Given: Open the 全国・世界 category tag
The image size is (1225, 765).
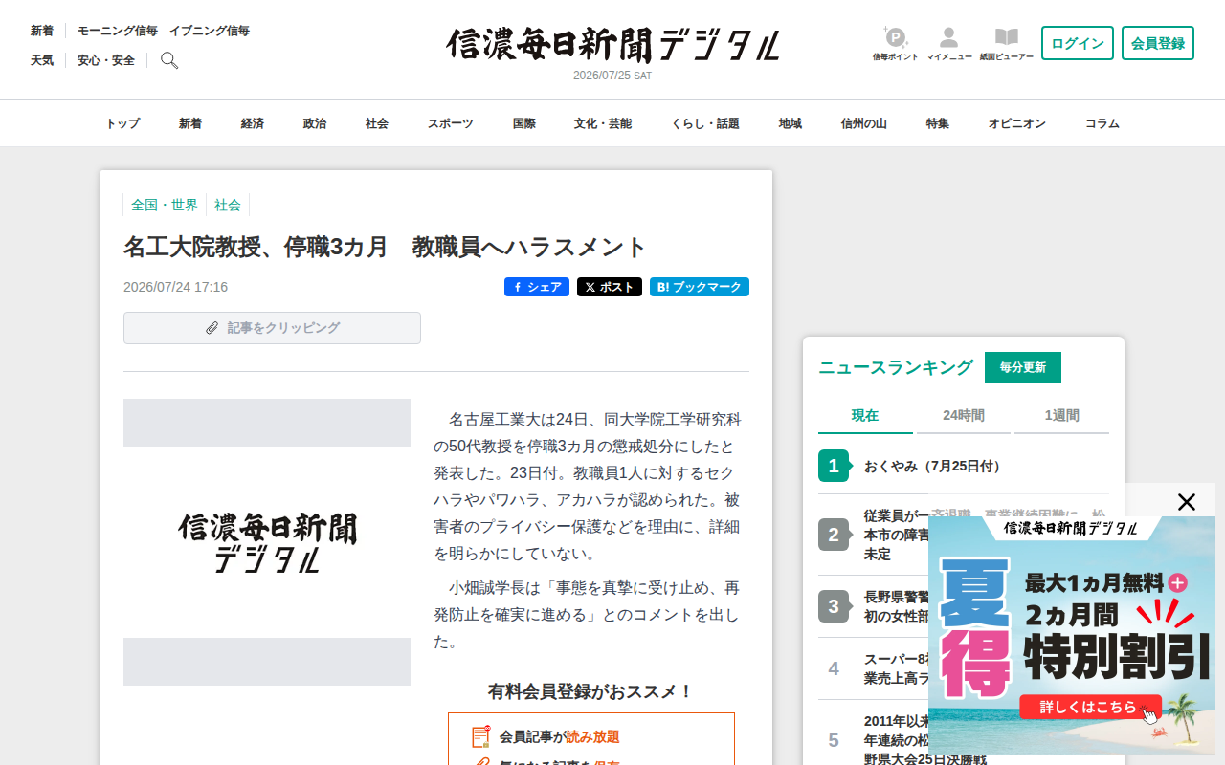Looking at the screenshot, I should pos(165,205).
